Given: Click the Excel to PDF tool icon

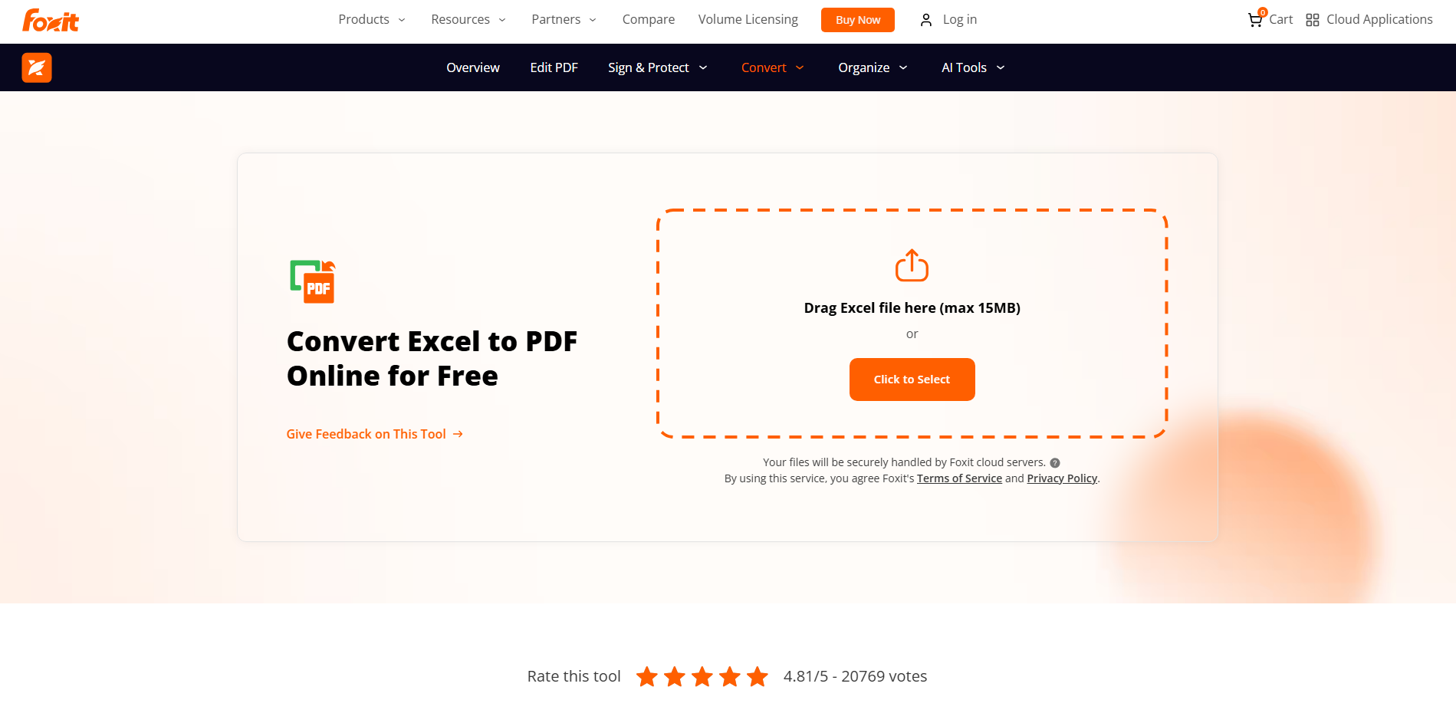Looking at the screenshot, I should pos(313,281).
